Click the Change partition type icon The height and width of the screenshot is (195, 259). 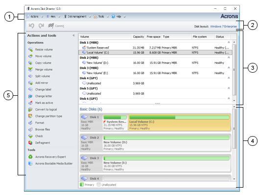pyautogui.click(x=30, y=116)
